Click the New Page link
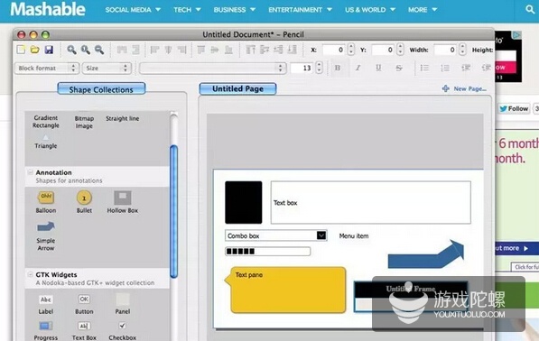This screenshot has width=539, height=341. (465, 88)
